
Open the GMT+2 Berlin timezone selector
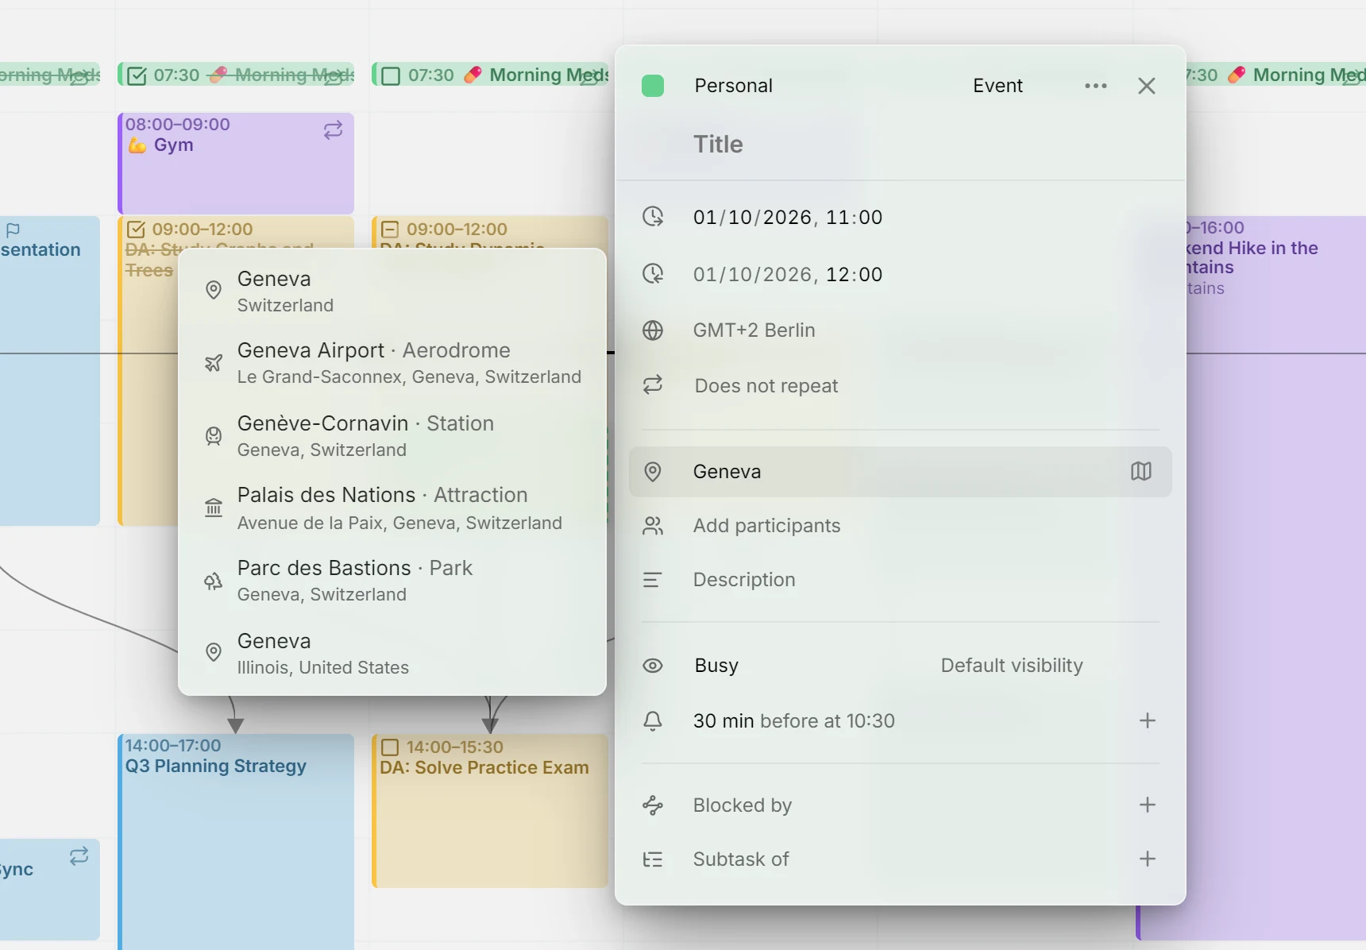coord(754,330)
